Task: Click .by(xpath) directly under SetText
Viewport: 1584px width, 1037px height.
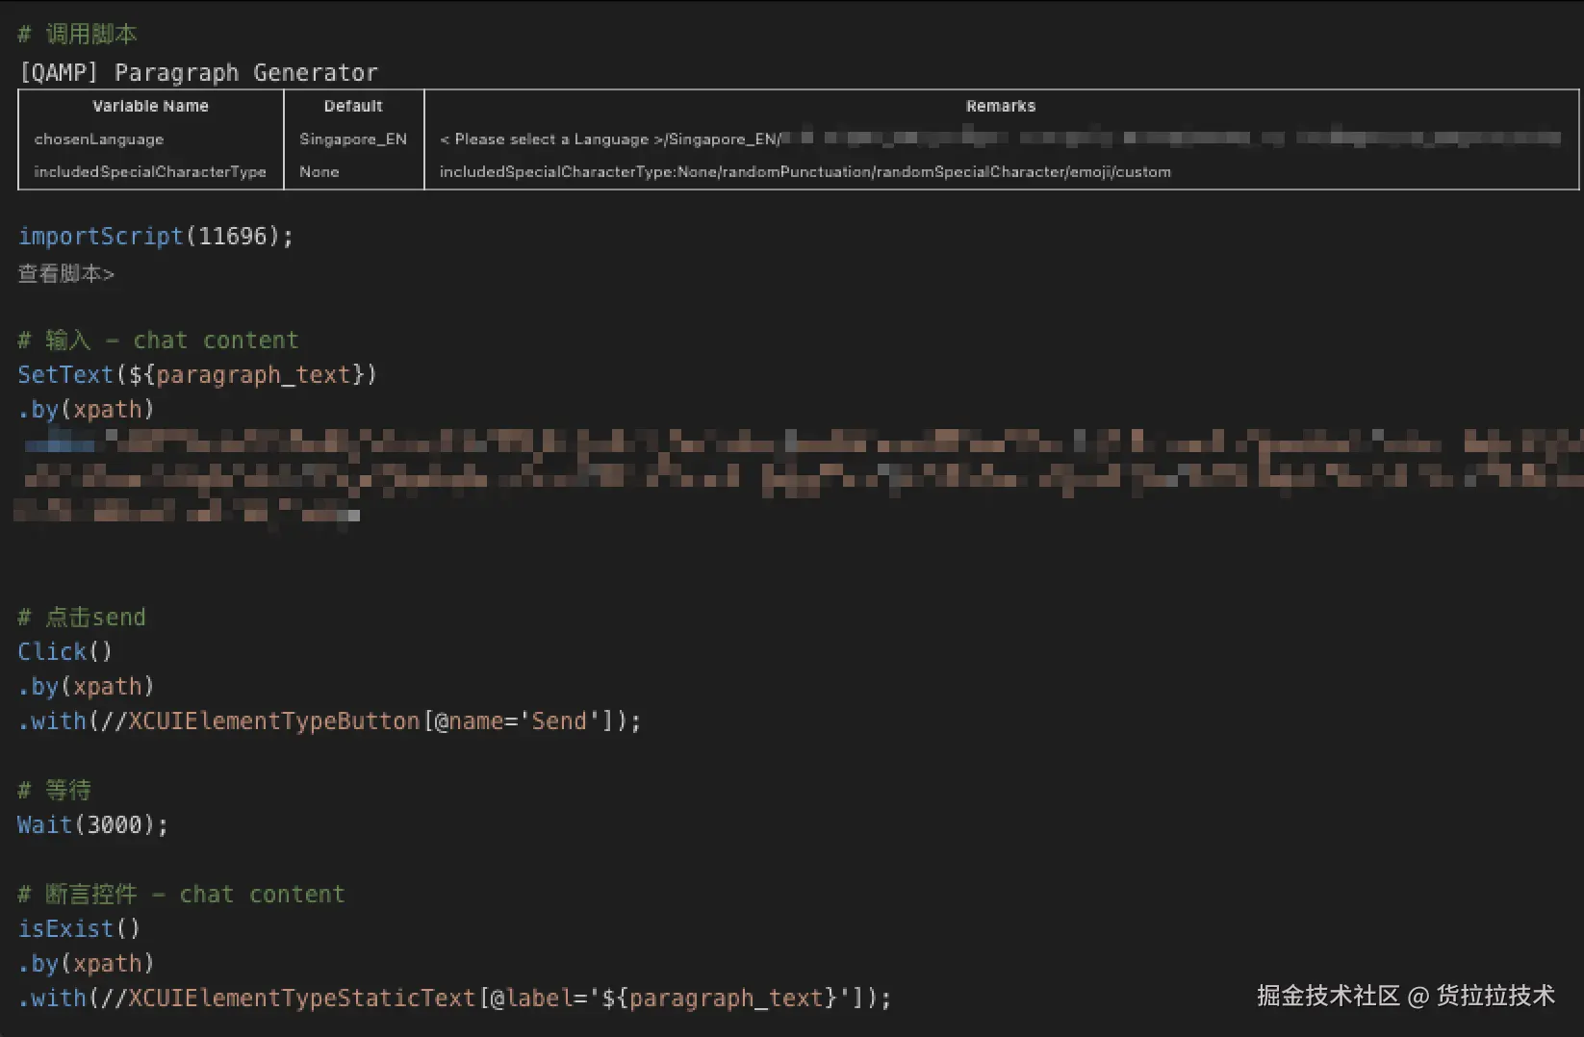Action: pyautogui.click(x=86, y=410)
